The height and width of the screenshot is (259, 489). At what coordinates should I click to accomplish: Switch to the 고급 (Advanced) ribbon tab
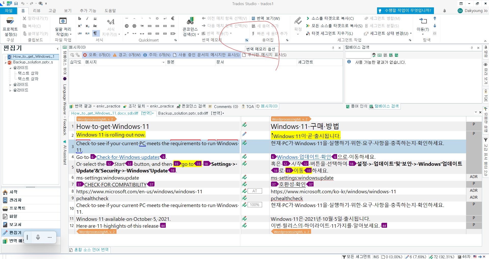[52, 11]
